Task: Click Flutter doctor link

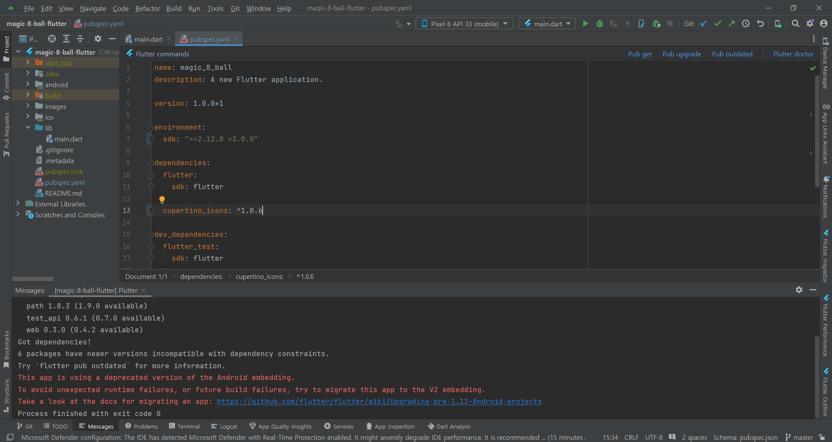Action: pos(793,54)
